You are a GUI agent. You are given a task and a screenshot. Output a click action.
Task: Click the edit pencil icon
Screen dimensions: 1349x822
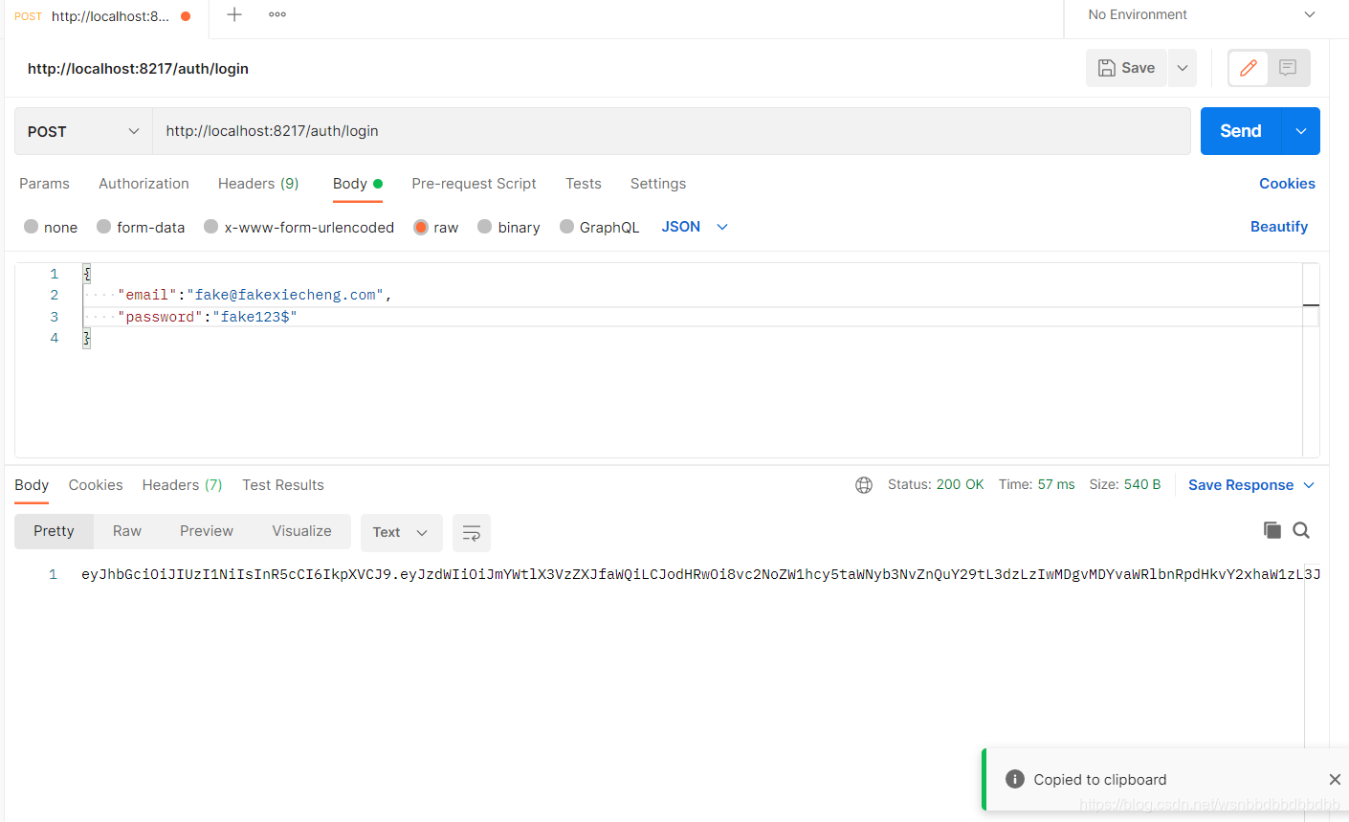[1248, 68]
